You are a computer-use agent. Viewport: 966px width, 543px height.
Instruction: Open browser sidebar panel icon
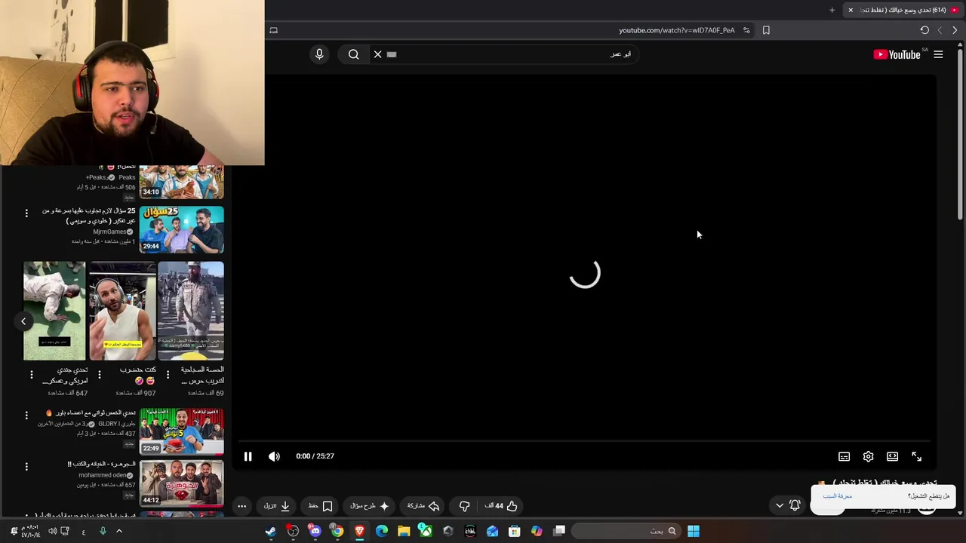273,30
